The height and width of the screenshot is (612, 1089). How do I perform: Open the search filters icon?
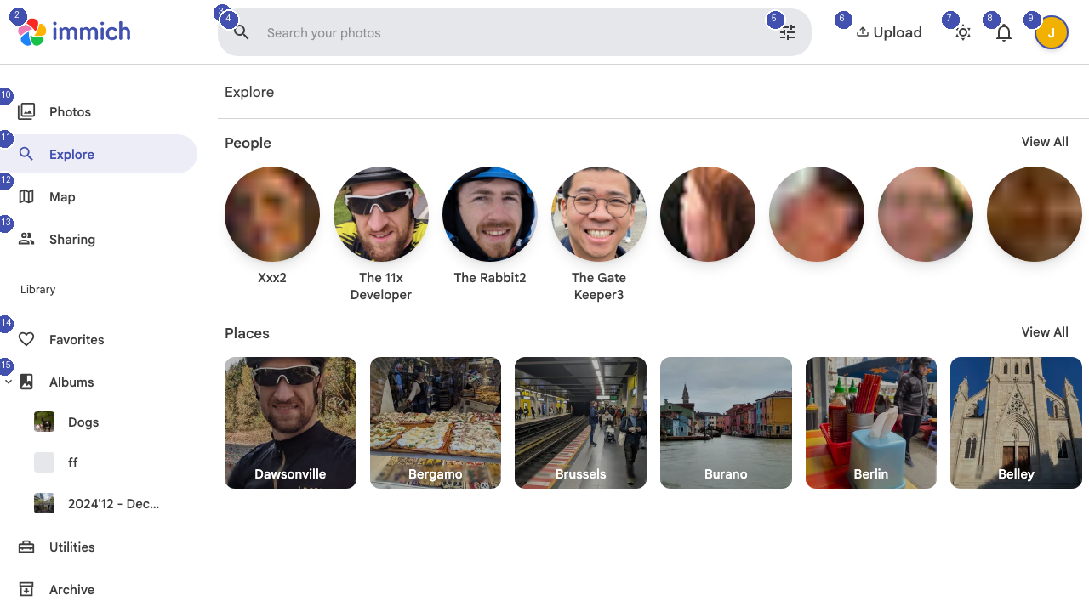(787, 31)
